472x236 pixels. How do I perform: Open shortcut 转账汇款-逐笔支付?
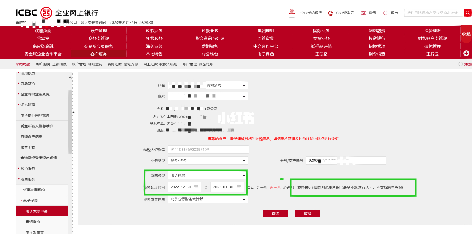(123, 64)
